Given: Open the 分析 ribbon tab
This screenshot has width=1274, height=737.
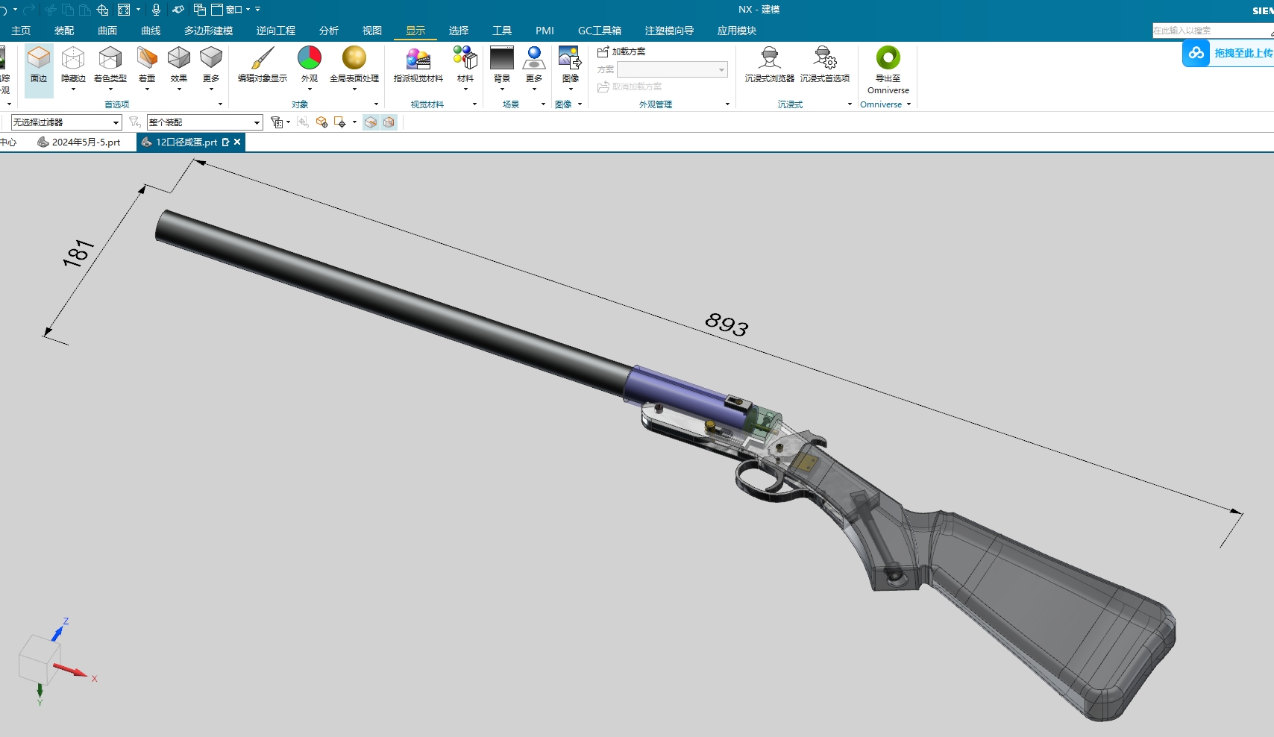Looking at the screenshot, I should tap(329, 31).
